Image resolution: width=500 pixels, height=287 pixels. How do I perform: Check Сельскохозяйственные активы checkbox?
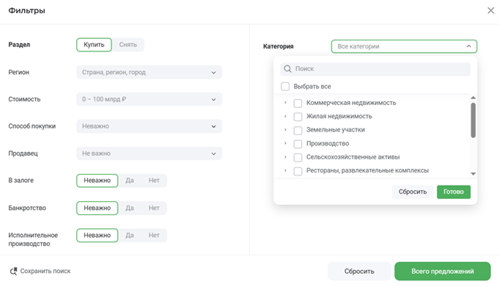pyautogui.click(x=298, y=157)
